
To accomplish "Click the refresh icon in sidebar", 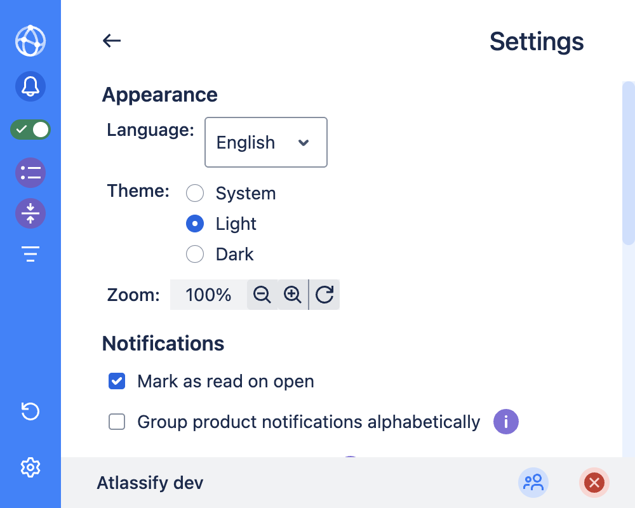I will pos(30,411).
